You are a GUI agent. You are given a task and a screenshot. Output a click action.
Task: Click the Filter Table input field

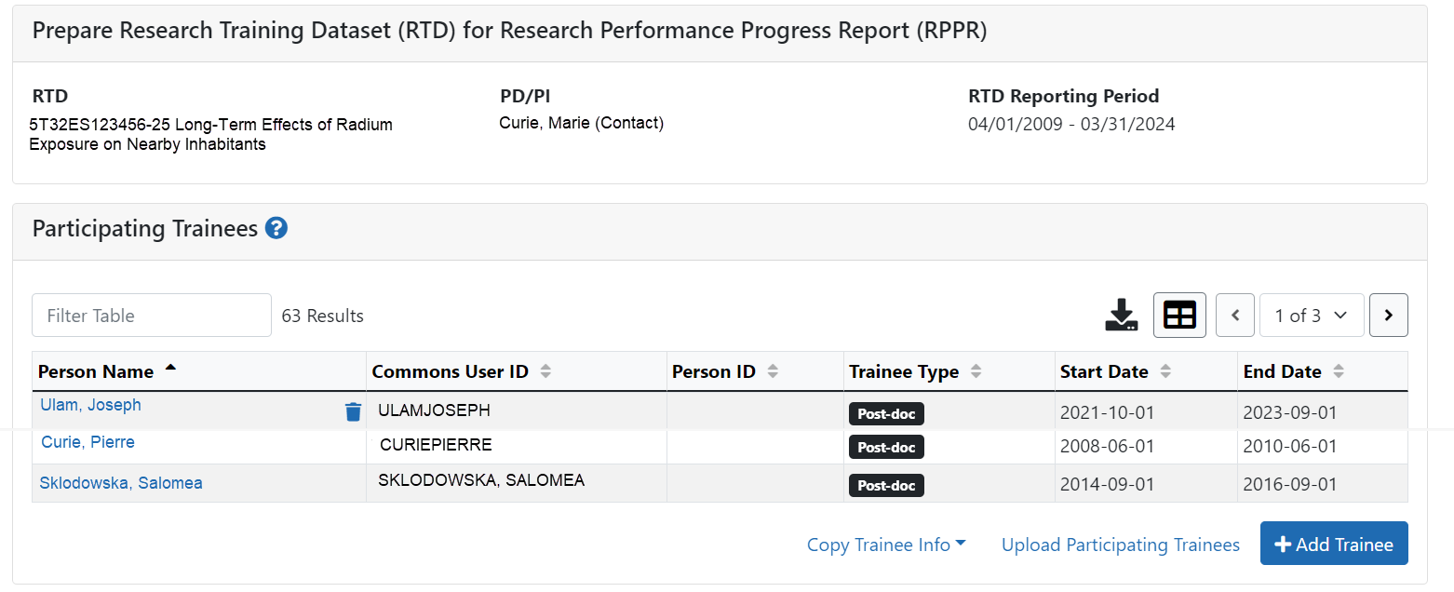click(x=152, y=316)
